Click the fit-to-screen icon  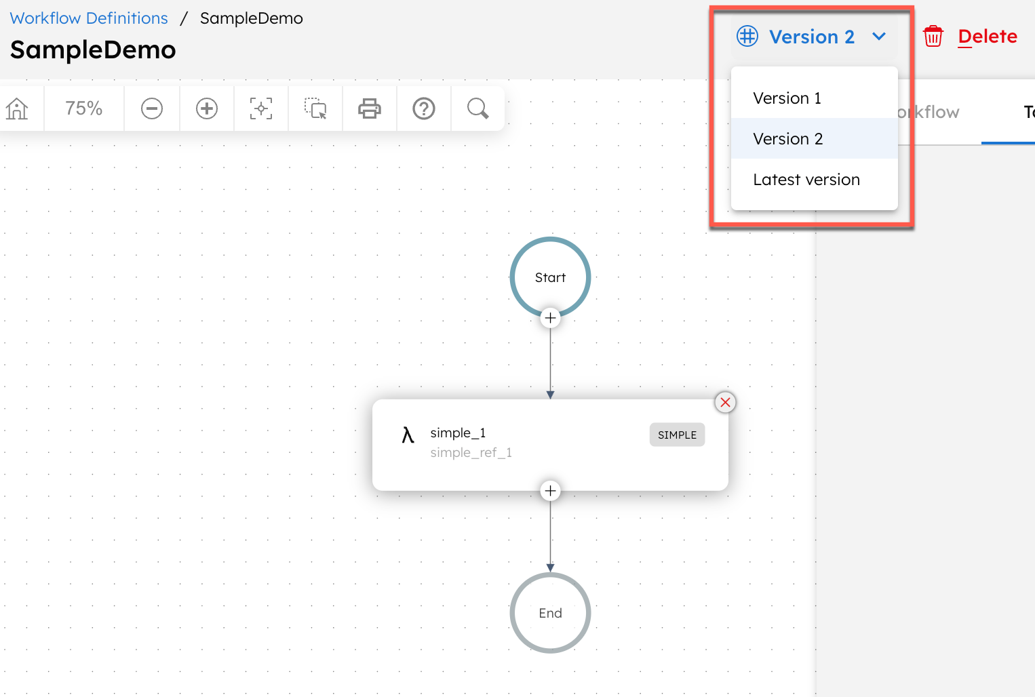(260, 108)
